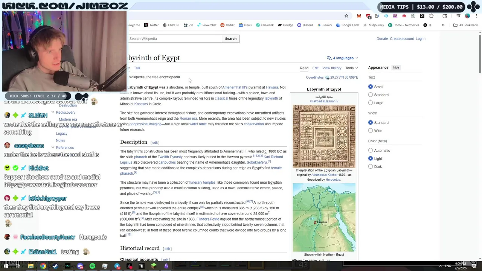
Task: Select Automatic color mode
Action: click(371, 151)
